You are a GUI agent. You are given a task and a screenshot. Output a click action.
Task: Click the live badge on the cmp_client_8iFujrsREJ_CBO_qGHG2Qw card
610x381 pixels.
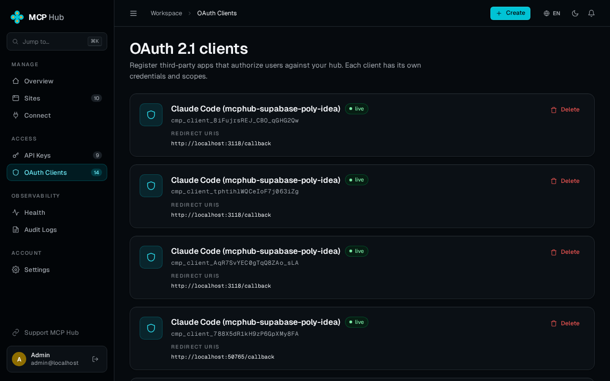click(x=356, y=109)
